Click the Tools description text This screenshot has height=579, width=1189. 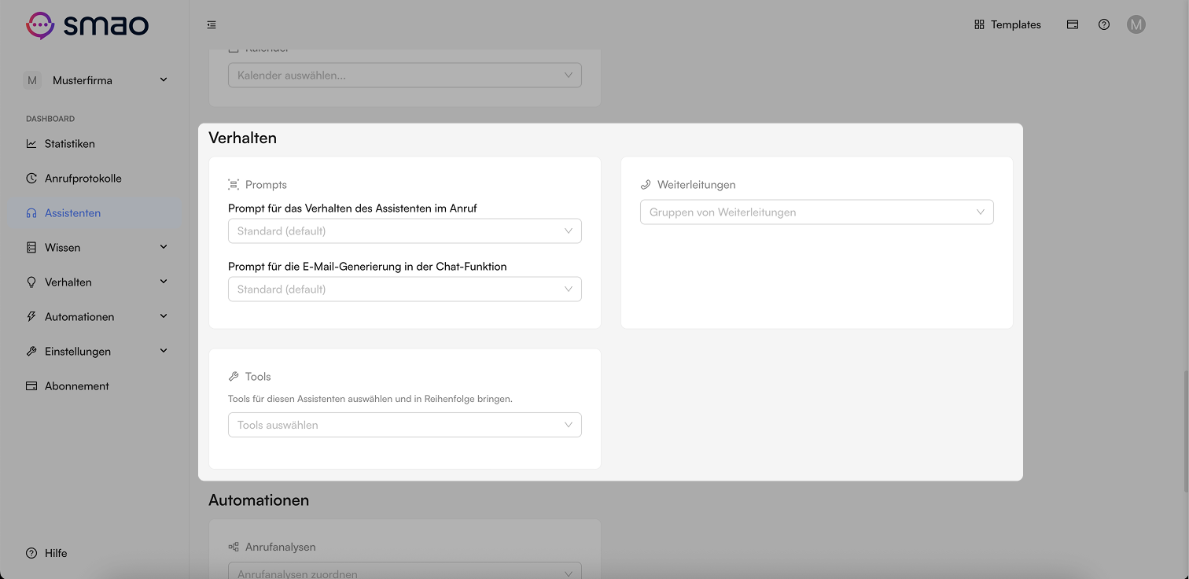pyautogui.click(x=370, y=399)
